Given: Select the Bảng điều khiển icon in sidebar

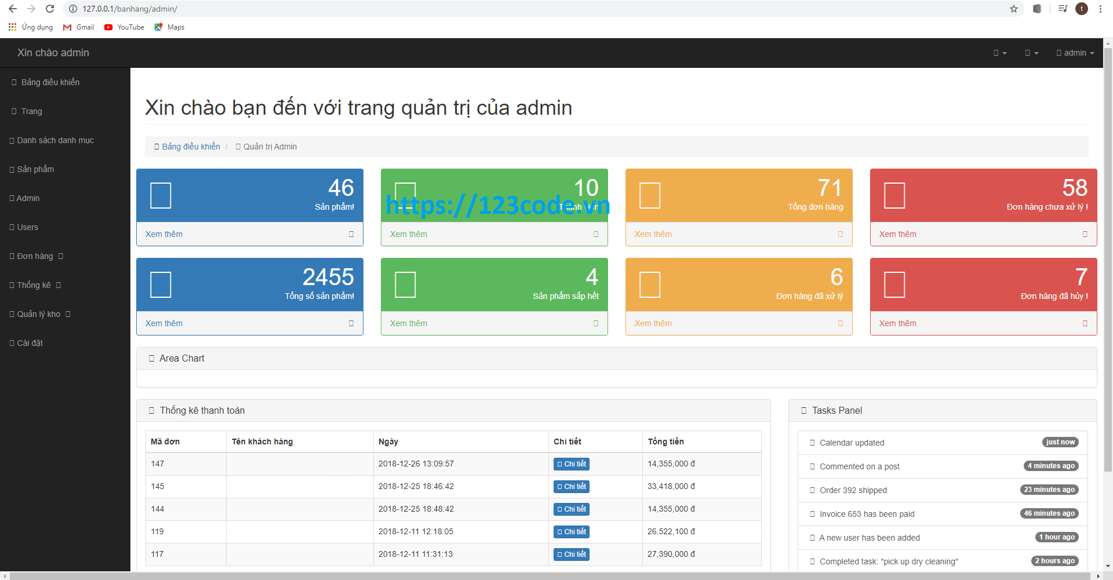Looking at the screenshot, I should pos(14,82).
